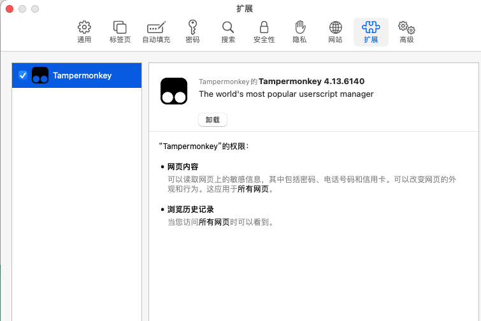This screenshot has width=481, height=321.
Task: Switch to the 标签页 (Tabs) preferences
Action: point(120,32)
